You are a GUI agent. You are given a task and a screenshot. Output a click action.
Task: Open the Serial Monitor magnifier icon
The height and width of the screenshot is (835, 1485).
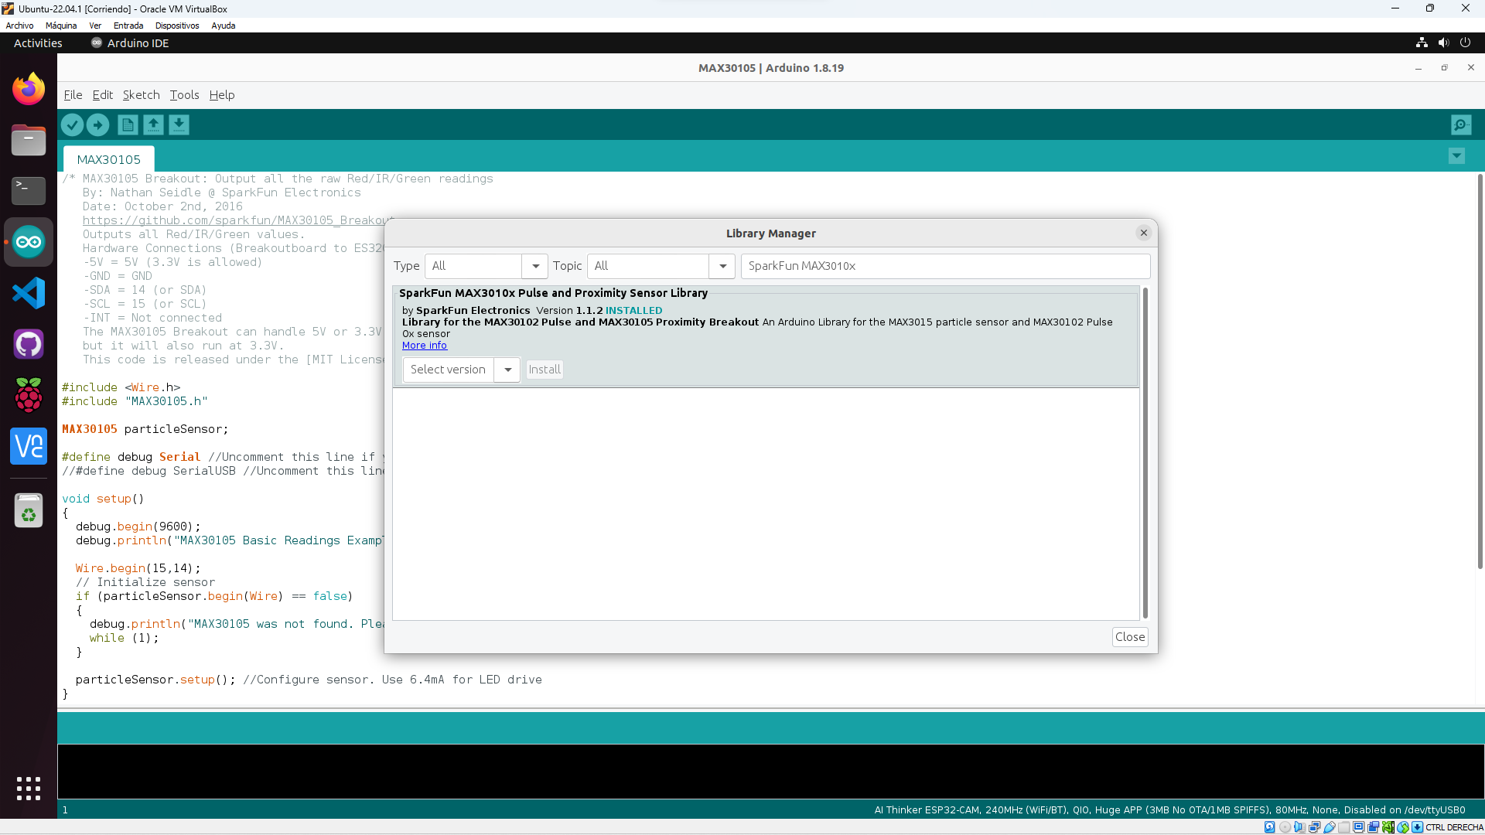pos(1461,124)
